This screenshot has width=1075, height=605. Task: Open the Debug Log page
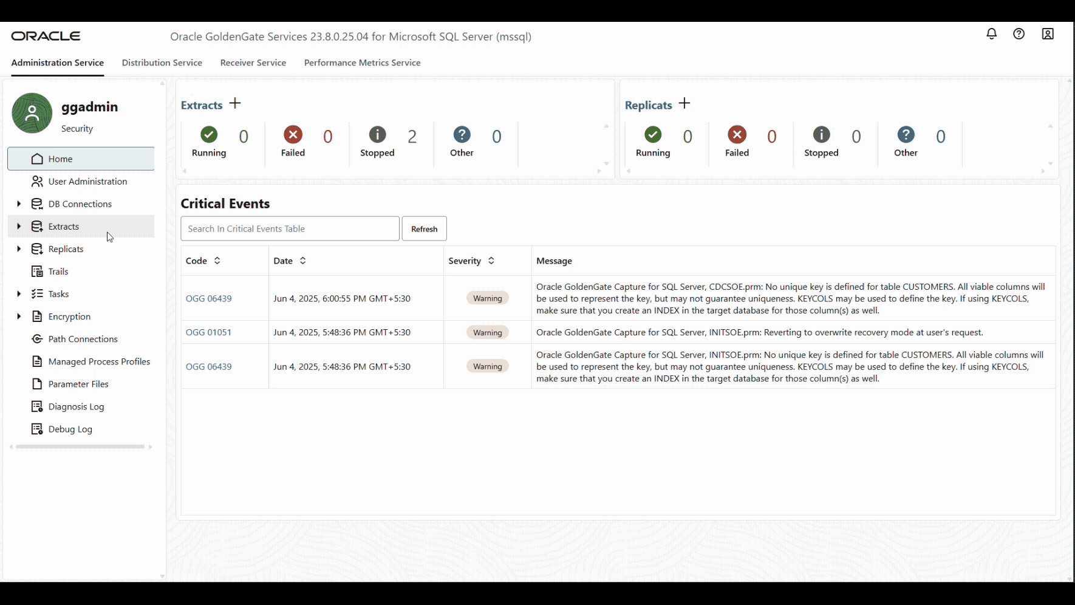69,429
